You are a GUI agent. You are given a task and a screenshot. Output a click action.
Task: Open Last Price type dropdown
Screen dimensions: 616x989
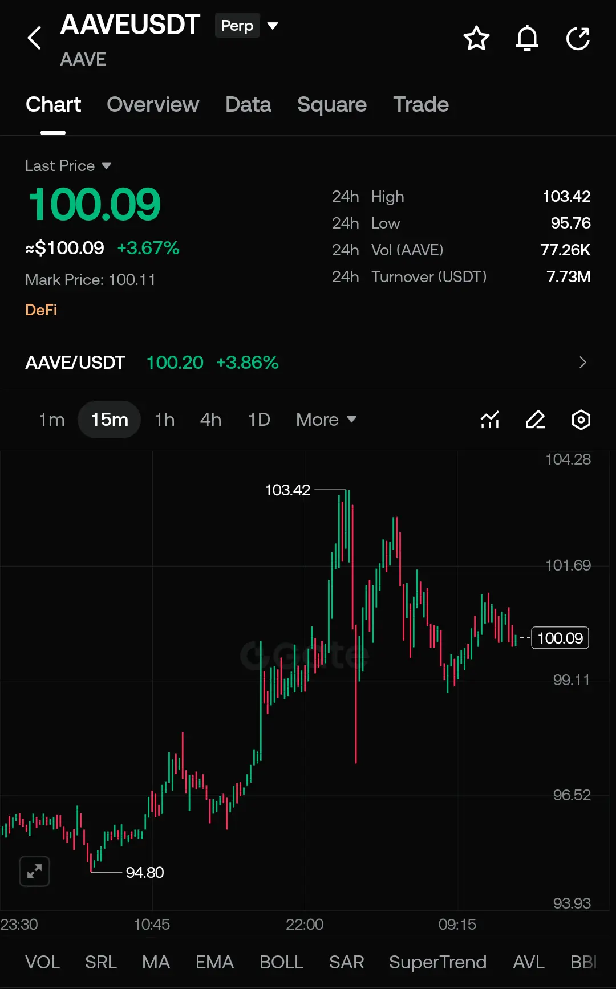[x=68, y=166]
